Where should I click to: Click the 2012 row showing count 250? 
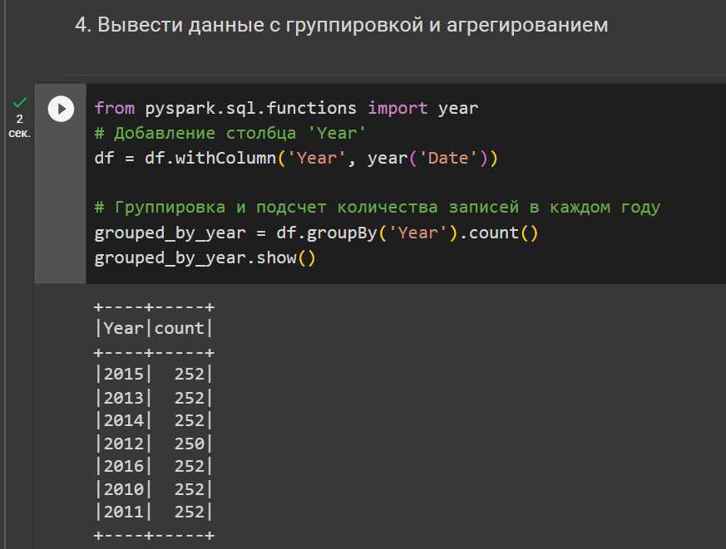154,444
